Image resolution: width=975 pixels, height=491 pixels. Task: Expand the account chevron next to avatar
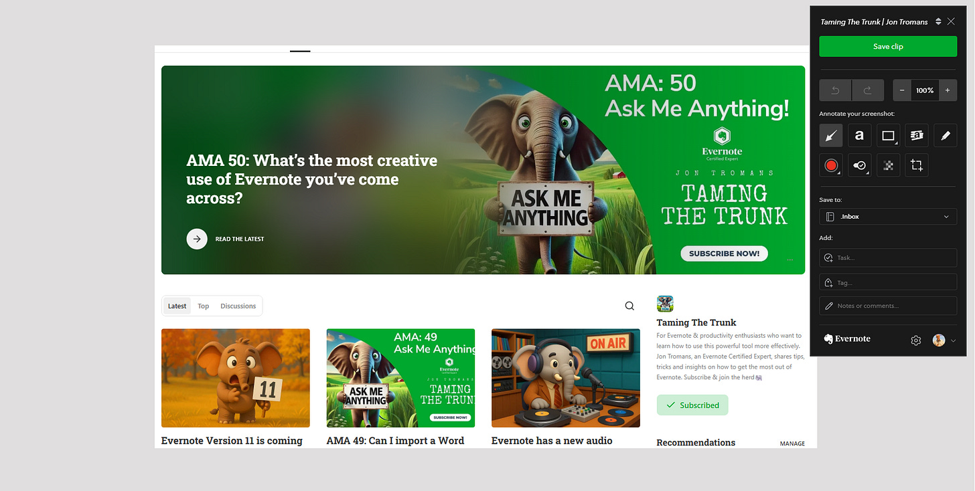point(953,340)
